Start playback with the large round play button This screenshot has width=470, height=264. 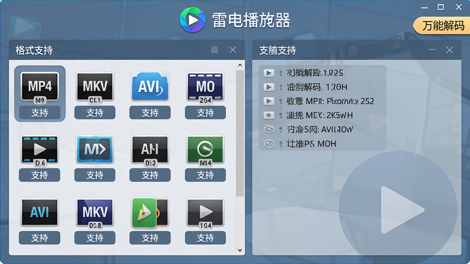coord(398,209)
